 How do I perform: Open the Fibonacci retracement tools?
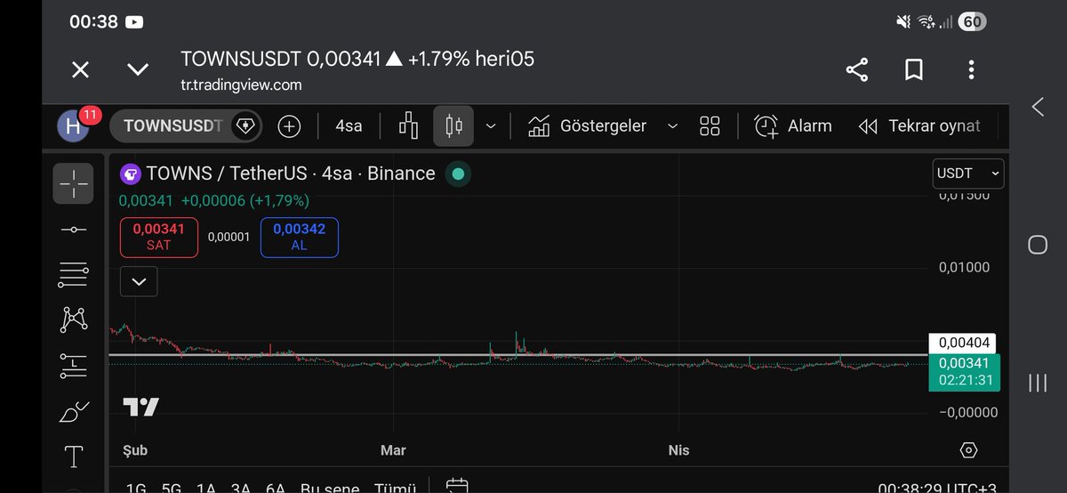coord(73,275)
